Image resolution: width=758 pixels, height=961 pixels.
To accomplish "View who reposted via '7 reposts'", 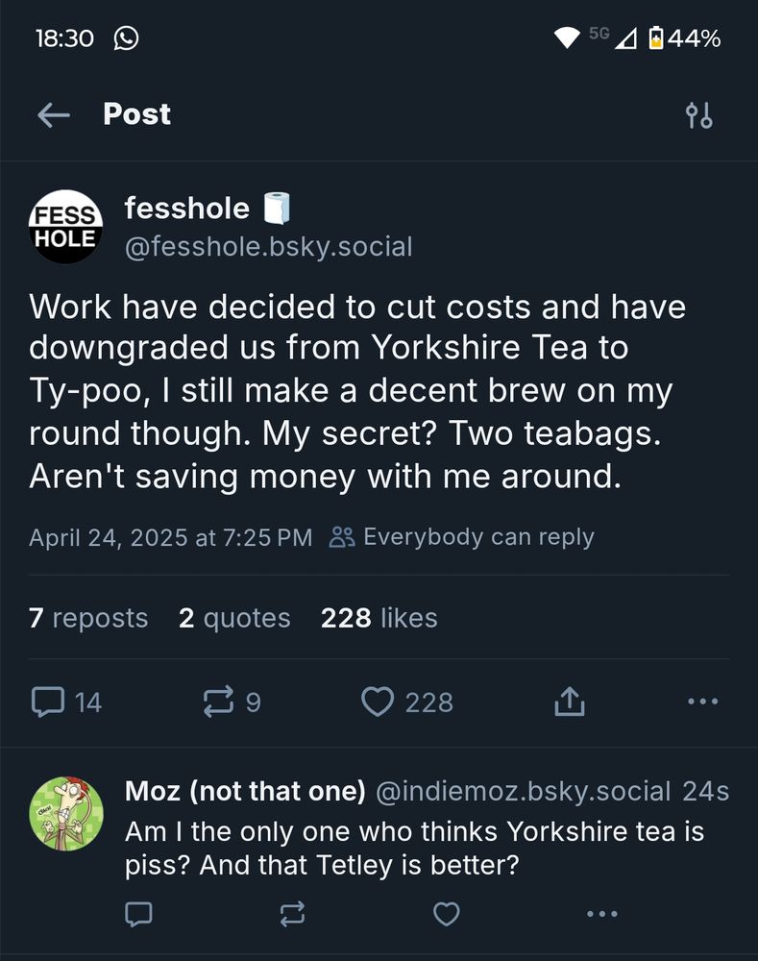I will (x=87, y=618).
